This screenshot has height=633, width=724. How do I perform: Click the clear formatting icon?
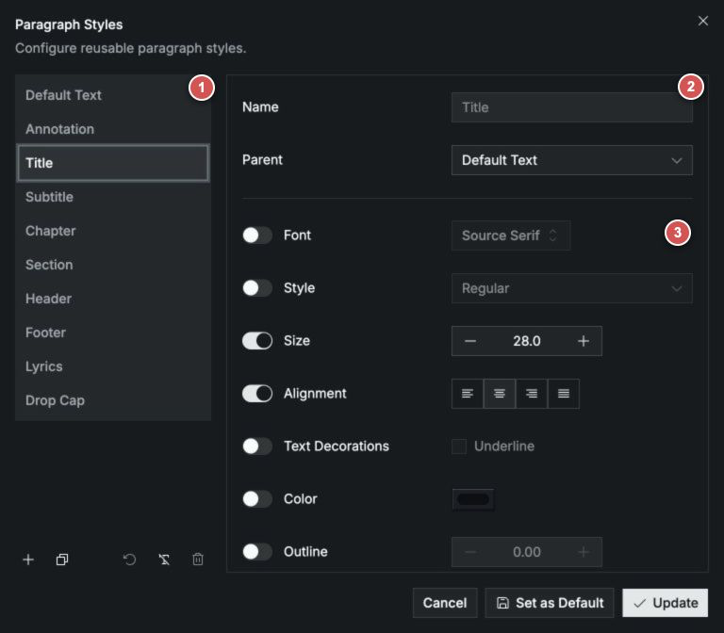click(164, 560)
